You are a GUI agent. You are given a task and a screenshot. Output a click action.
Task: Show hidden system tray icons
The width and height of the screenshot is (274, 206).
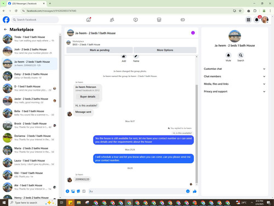252,203
